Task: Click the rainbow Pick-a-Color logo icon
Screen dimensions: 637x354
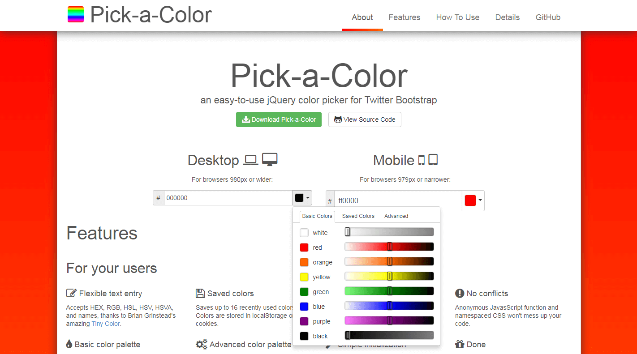Action: coord(76,14)
